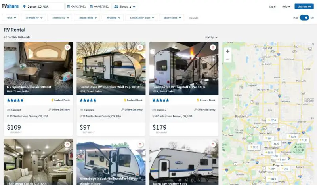Open the K-Z Sportsmen Classic 180RBT title
This screenshot has height=185, width=317.
coord(29,87)
